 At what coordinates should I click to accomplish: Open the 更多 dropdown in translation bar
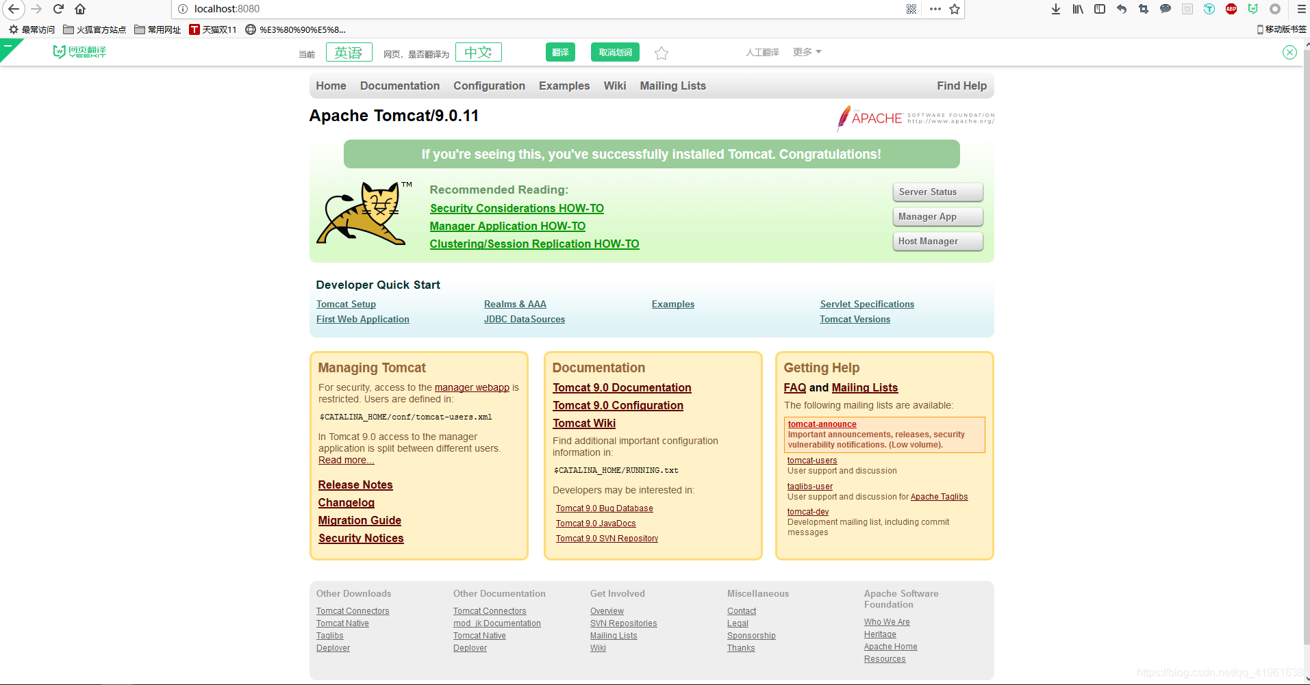(806, 51)
